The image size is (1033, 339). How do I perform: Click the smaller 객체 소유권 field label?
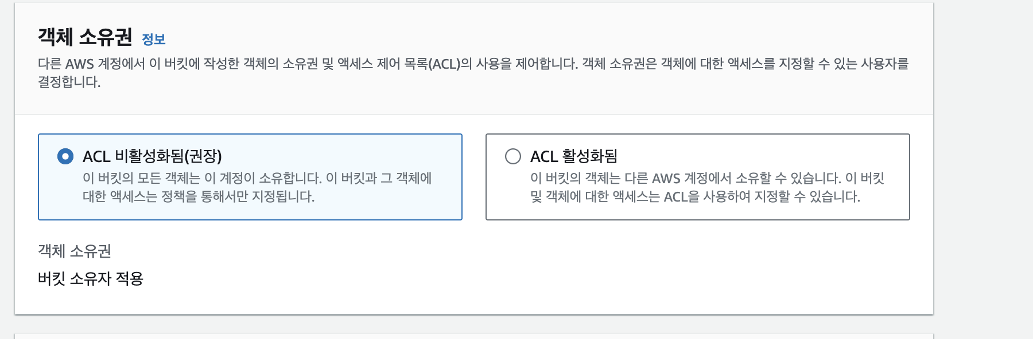[x=75, y=251]
